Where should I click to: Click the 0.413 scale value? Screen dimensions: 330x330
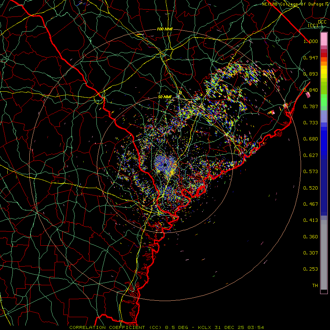[x=311, y=220]
